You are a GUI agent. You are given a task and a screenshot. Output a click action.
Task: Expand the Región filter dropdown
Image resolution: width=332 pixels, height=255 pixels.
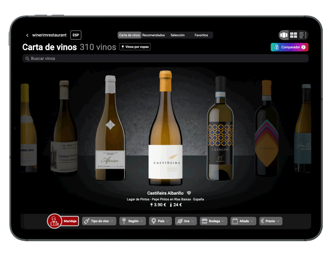click(x=132, y=221)
